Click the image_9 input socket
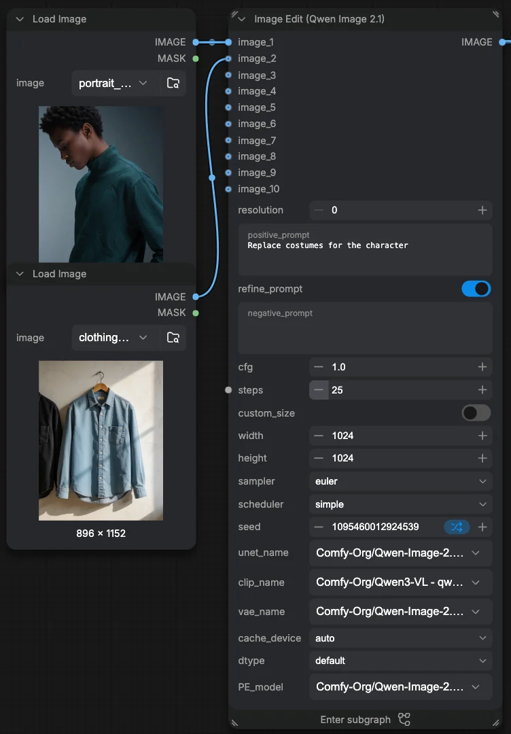 click(228, 173)
